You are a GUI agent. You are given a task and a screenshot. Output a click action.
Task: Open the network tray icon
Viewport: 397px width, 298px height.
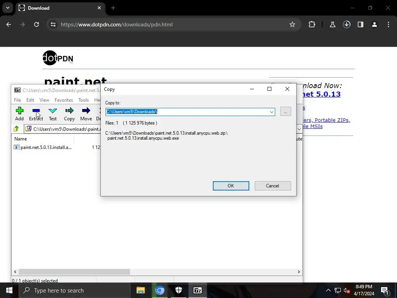(338, 290)
